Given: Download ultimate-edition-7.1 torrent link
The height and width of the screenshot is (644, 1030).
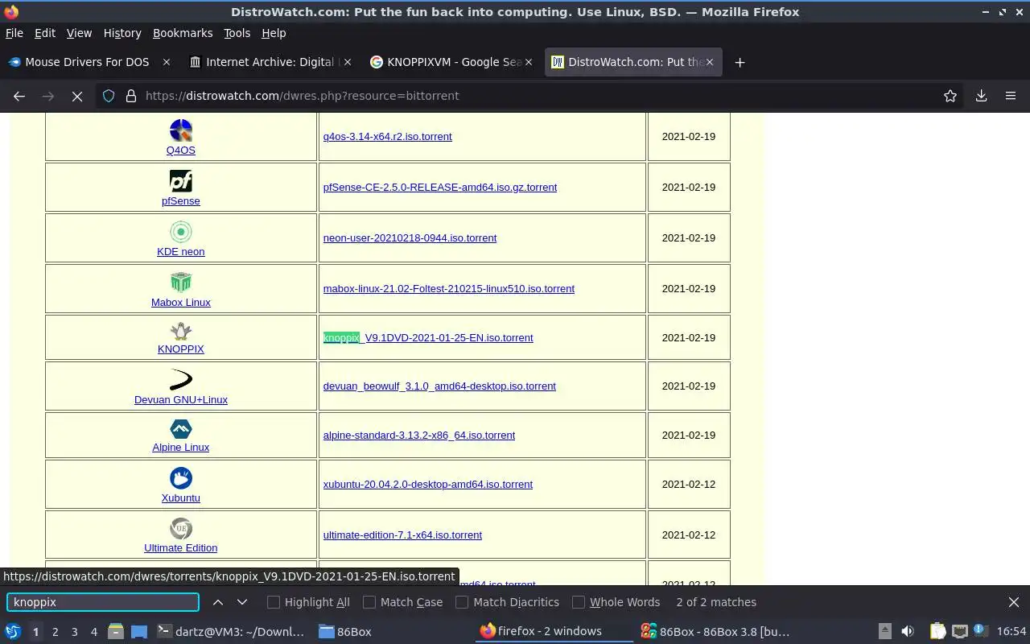Looking at the screenshot, I should (x=402, y=535).
